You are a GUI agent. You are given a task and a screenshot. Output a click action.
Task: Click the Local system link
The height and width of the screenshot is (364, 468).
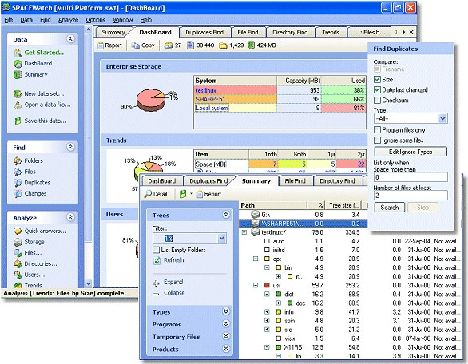212,108
